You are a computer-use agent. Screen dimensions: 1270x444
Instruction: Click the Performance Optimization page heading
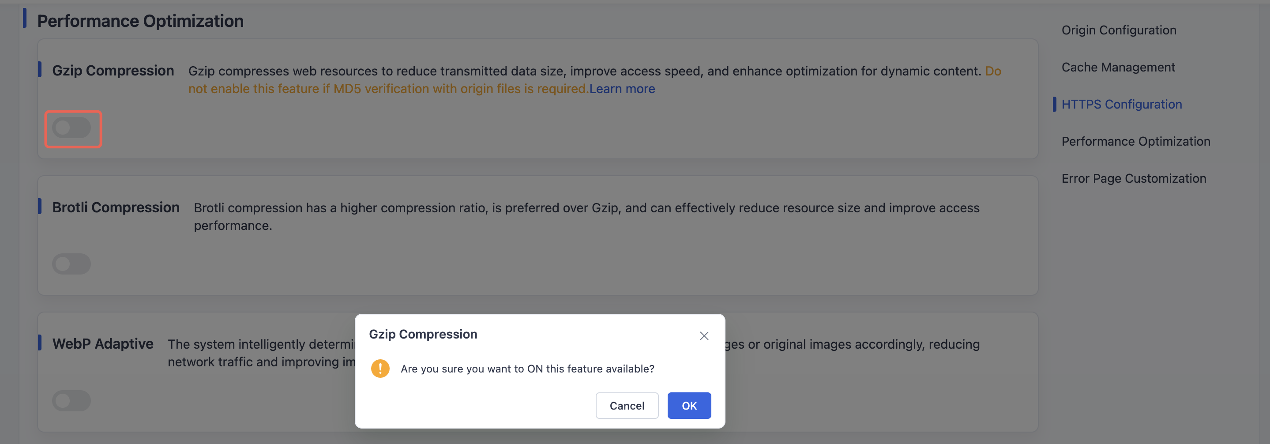(140, 21)
